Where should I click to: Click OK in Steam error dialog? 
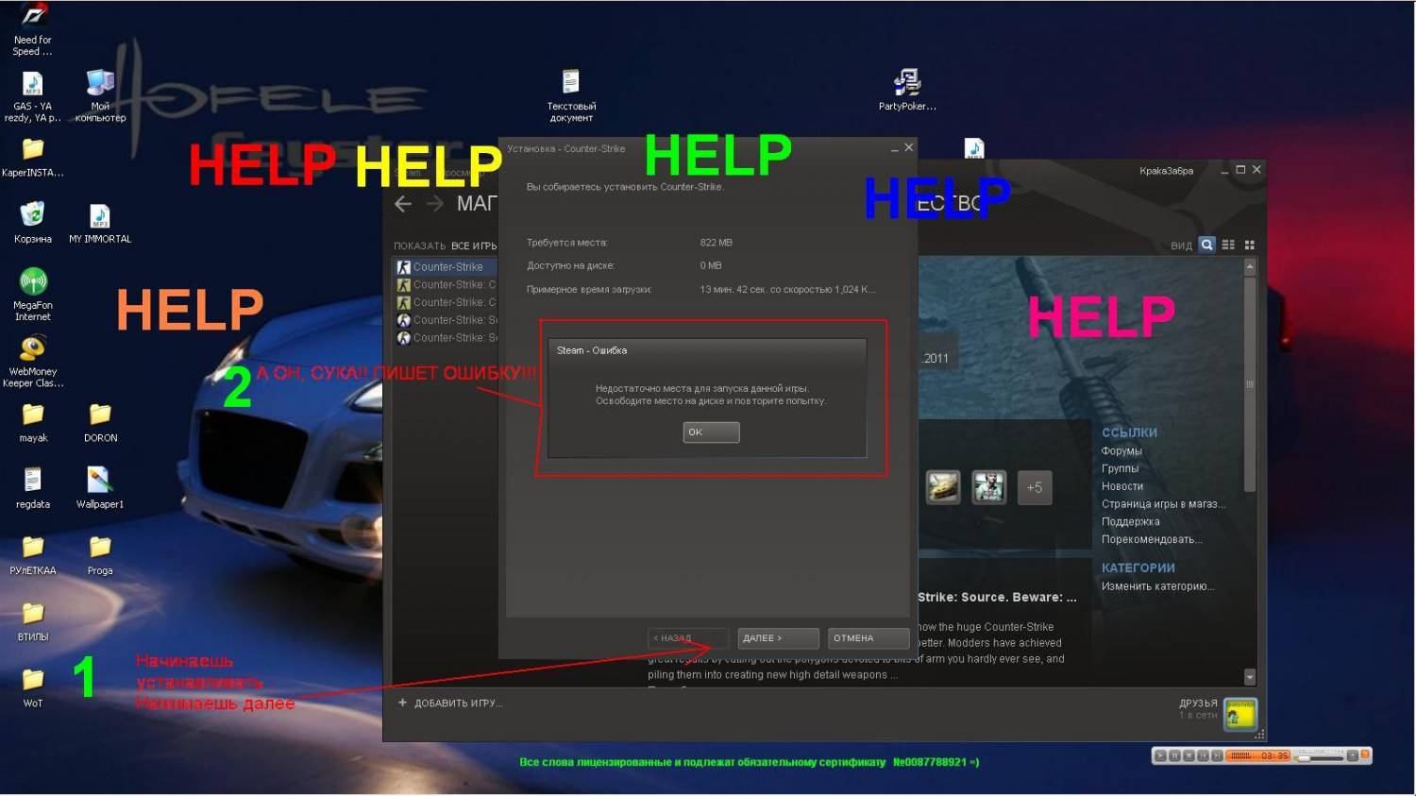point(711,432)
